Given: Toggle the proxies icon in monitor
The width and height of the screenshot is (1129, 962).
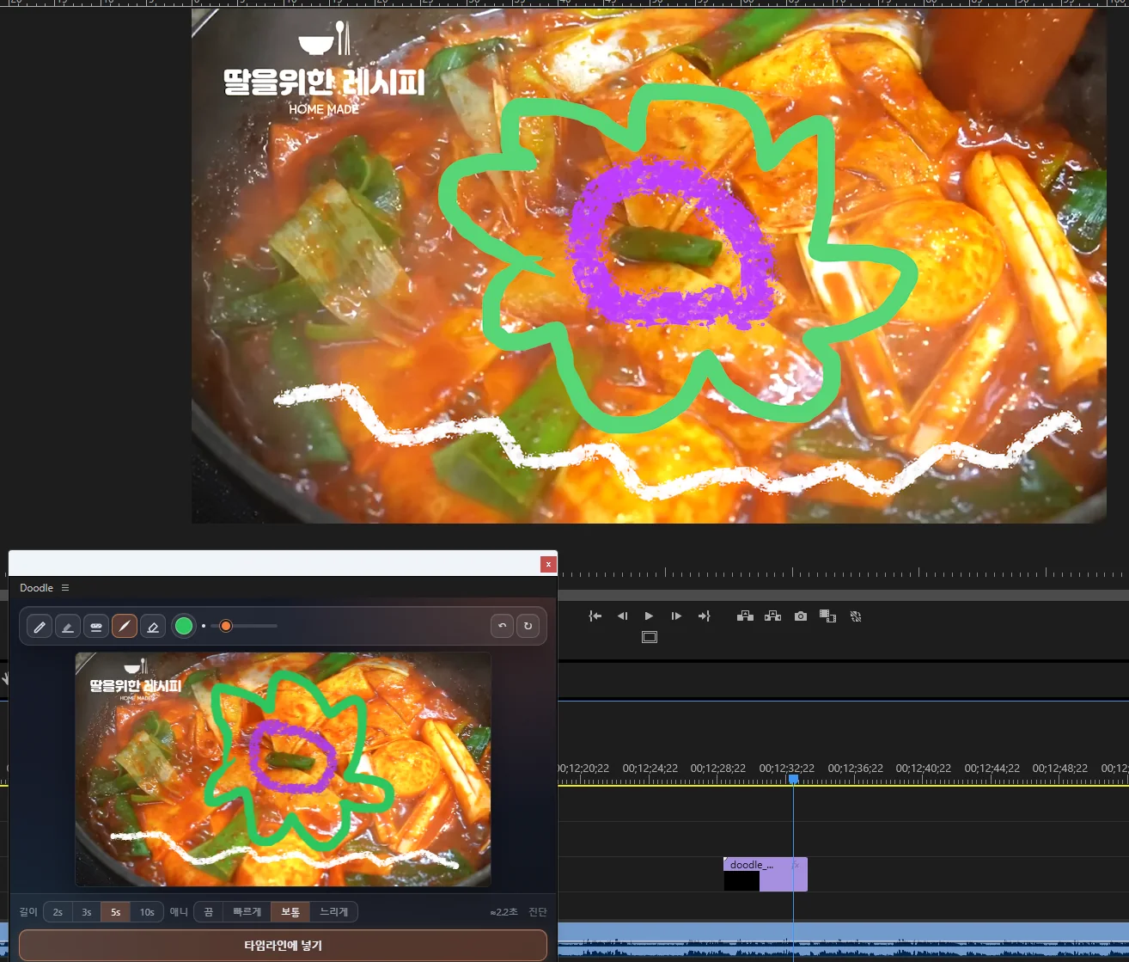Looking at the screenshot, I should point(856,616).
